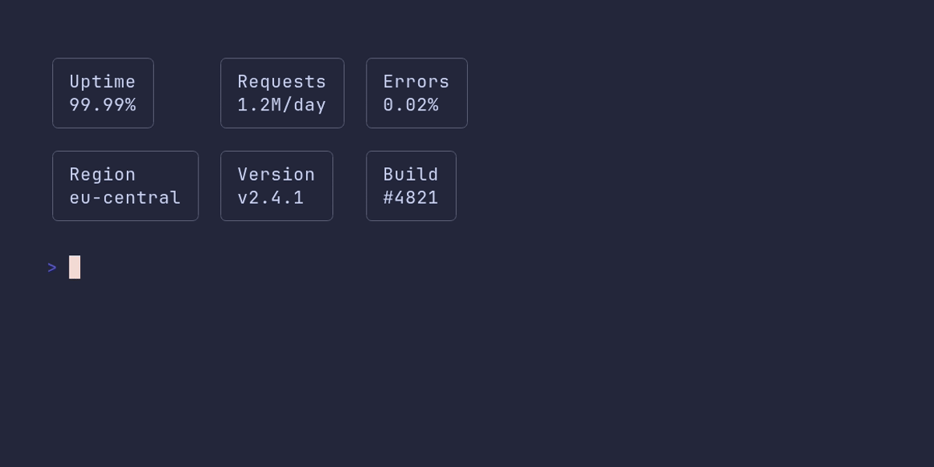Click the '#4821' build number

[411, 198]
